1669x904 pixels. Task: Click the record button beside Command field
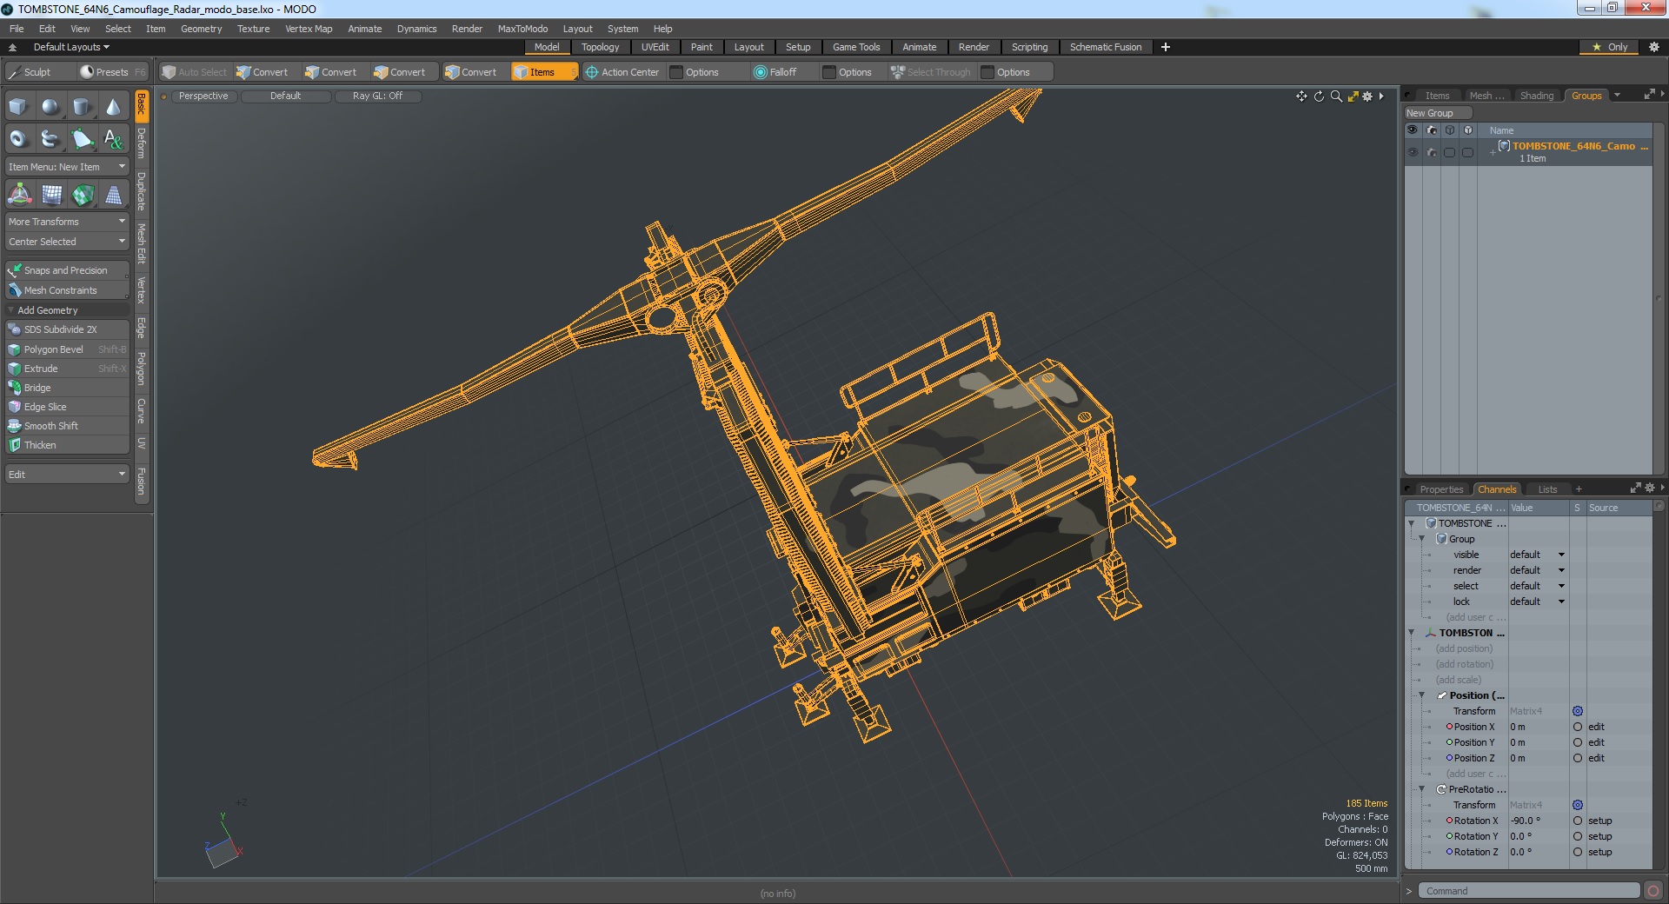[x=1653, y=891]
